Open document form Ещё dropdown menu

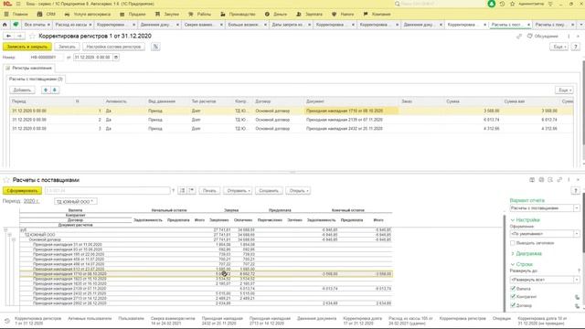[559, 47]
